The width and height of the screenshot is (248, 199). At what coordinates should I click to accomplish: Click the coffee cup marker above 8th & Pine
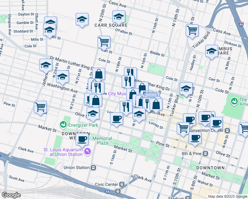tap(195, 138)
